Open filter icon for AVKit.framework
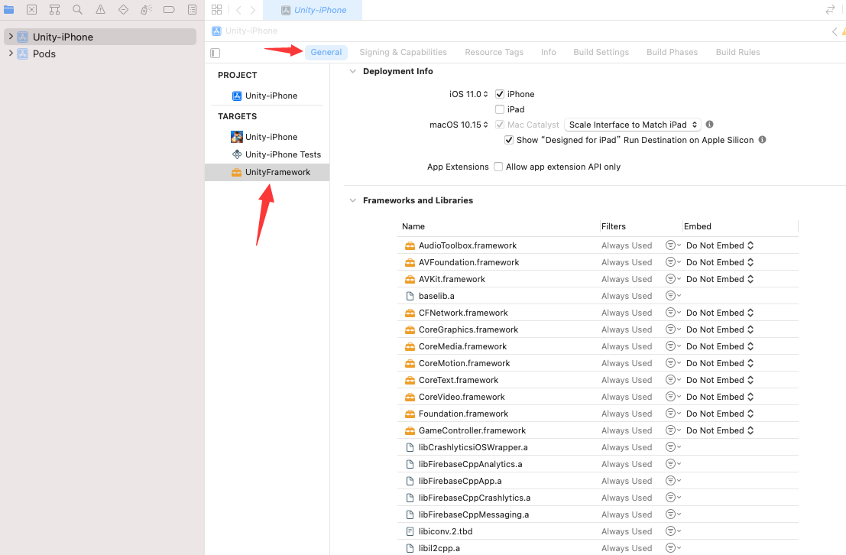 (673, 278)
